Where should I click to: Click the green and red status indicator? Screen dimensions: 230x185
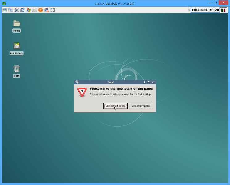coord(223,10)
